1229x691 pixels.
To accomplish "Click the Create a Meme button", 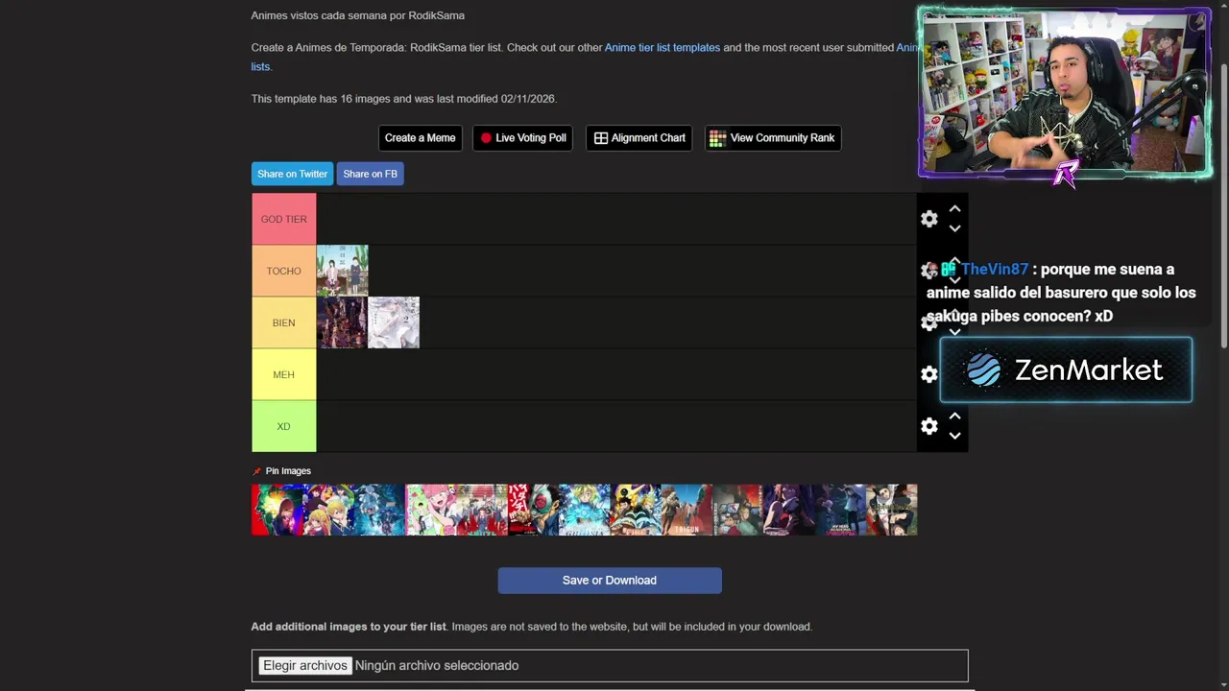I will [420, 138].
